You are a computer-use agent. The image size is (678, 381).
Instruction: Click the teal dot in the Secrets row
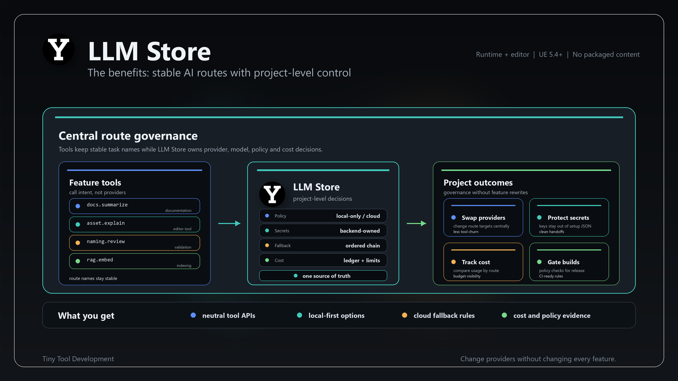click(x=267, y=230)
